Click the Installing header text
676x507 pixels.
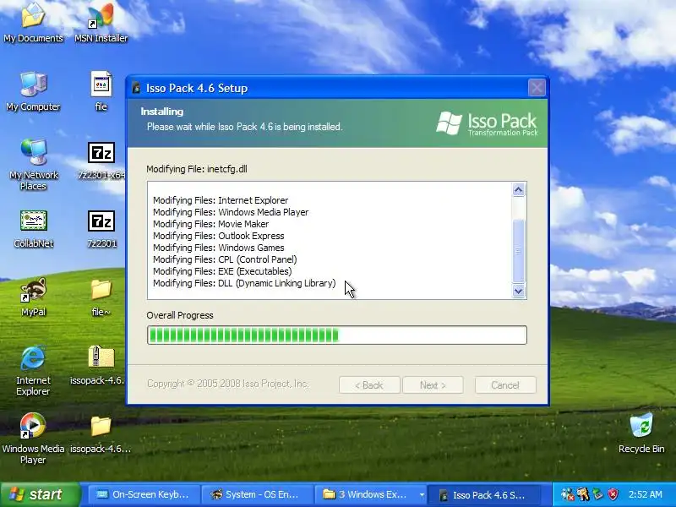(x=161, y=112)
